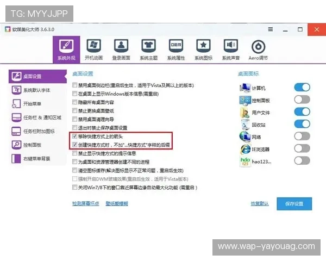Check 禁止显示快捷方式的提示信息 option
Image resolution: width=326 pixels, height=261 pixels.
coord(74,153)
